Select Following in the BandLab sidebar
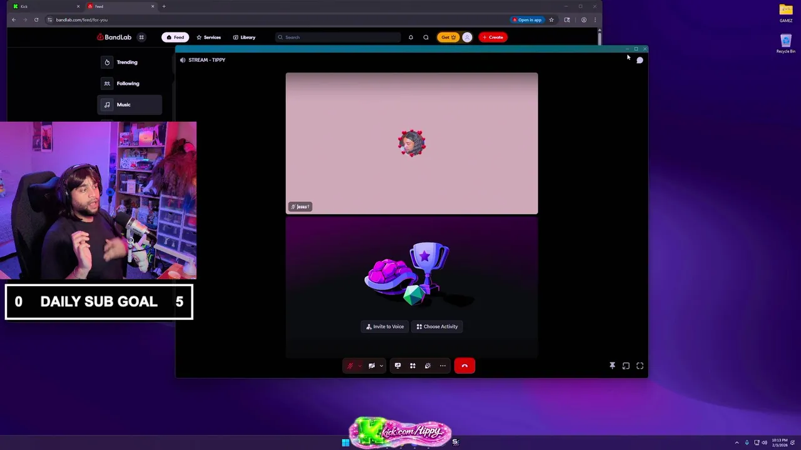Screen dimensions: 801x450 pyautogui.click(x=130, y=83)
